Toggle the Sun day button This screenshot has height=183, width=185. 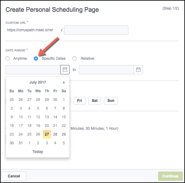pyautogui.click(x=111, y=101)
